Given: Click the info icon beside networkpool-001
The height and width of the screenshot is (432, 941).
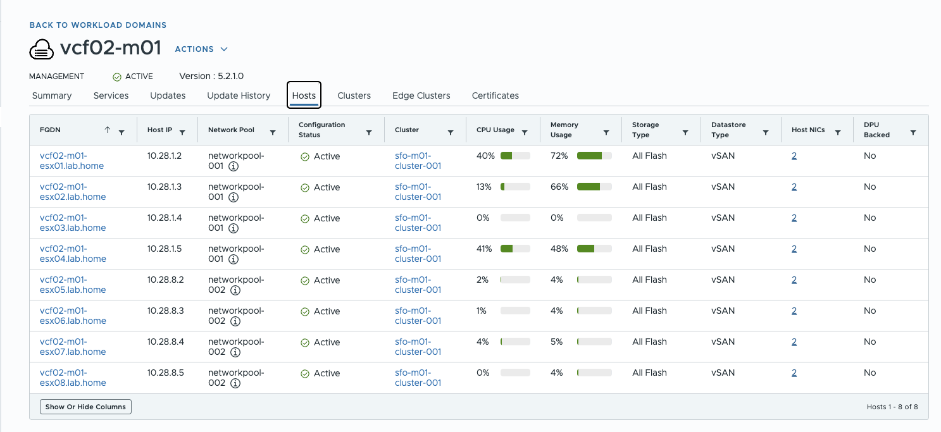Looking at the screenshot, I should click(234, 166).
